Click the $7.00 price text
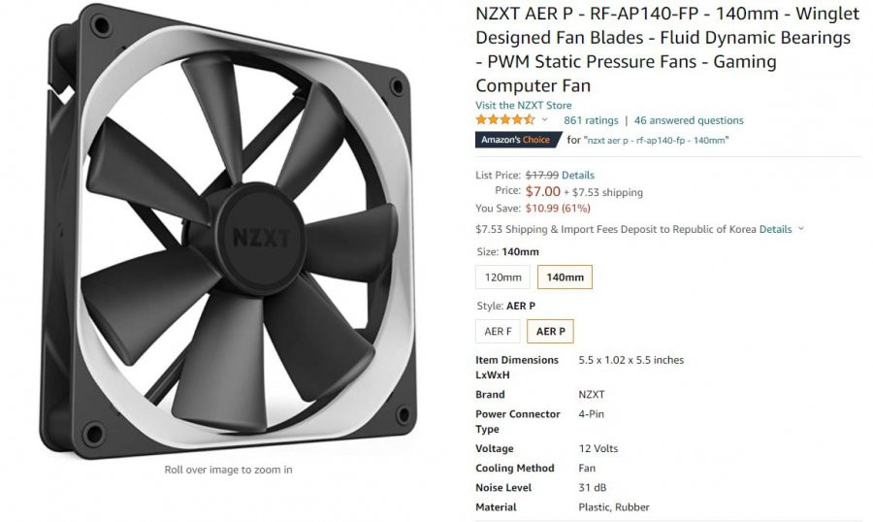 pos(543,191)
